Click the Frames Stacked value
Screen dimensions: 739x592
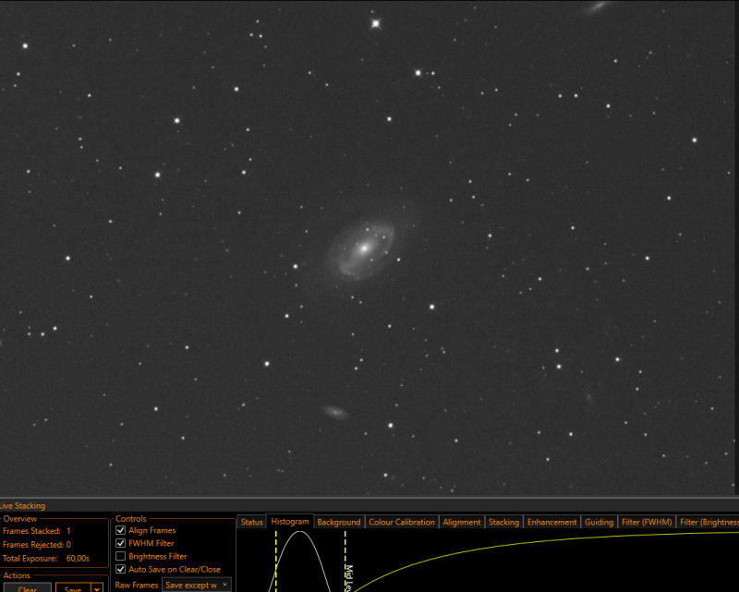tap(68, 531)
